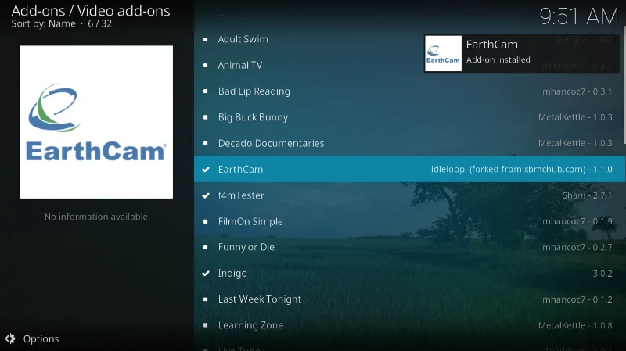Click the '3.0.2' Indigo version text
The height and width of the screenshot is (351, 626).
[603, 274]
